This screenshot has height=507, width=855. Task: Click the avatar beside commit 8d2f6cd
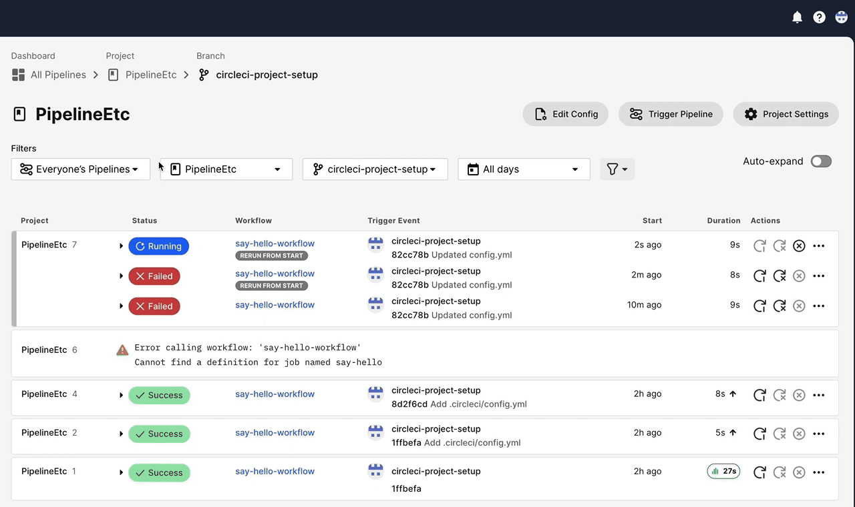click(x=376, y=394)
